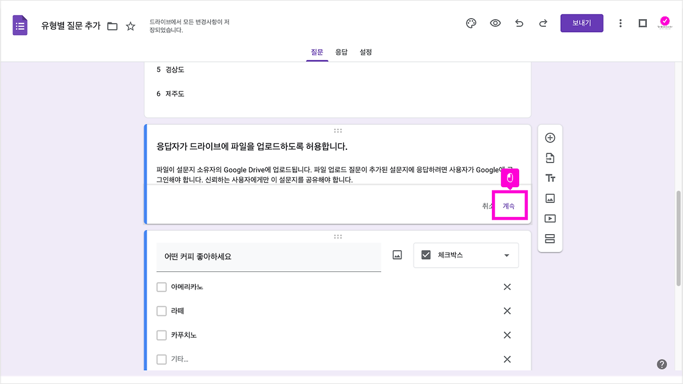Star the form next to its title
Viewport: 683px width, 384px height.
131,25
